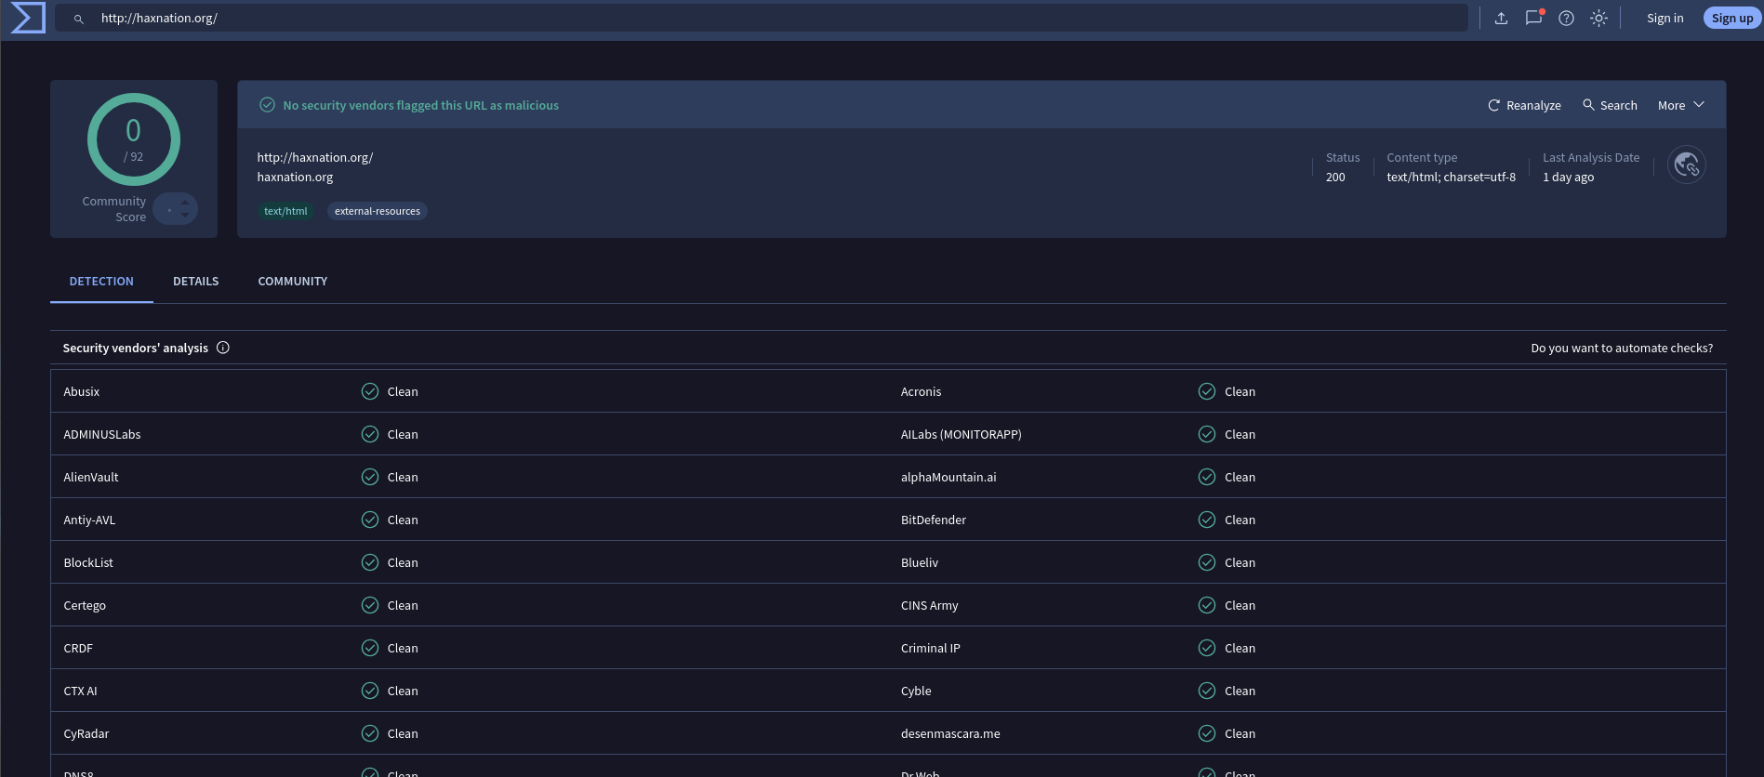Click info icon next to Security vendors' analysis
Image resolution: width=1764 pixels, height=777 pixels.
(223, 348)
